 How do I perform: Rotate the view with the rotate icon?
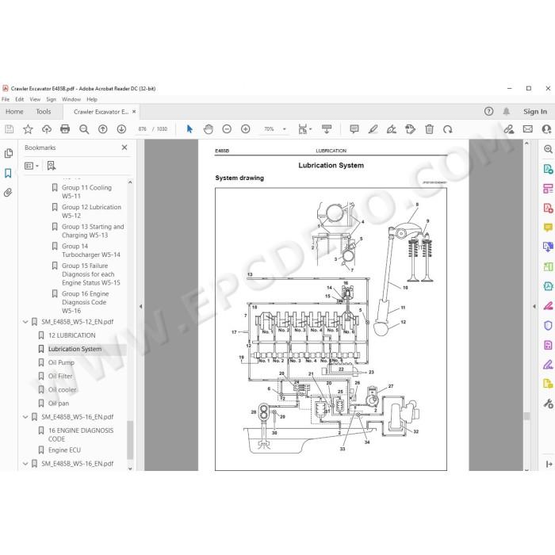(448, 129)
